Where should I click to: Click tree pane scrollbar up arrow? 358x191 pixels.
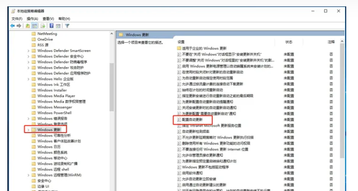click(111, 33)
